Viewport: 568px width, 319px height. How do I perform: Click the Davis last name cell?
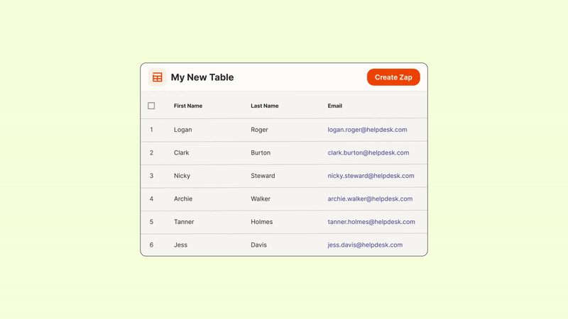258,245
